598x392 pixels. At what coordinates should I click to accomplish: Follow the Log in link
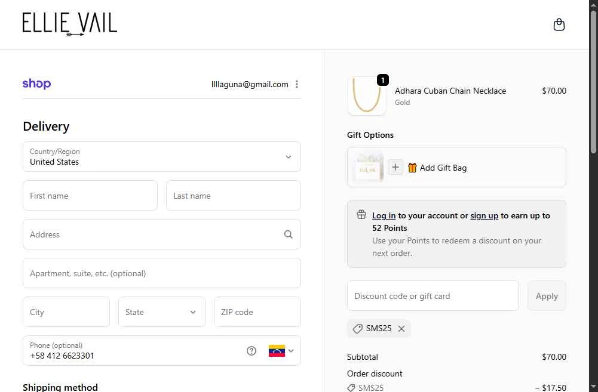(x=384, y=215)
